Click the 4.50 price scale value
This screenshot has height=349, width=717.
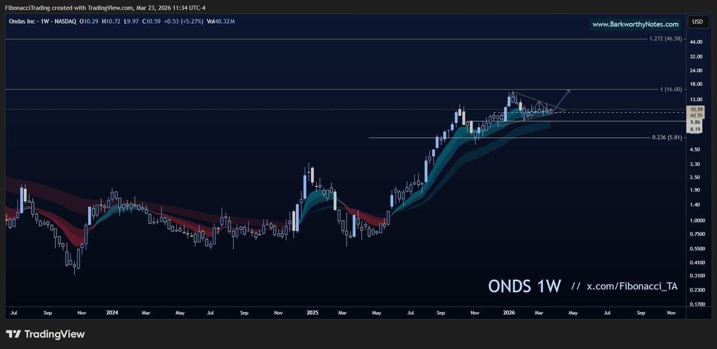click(695, 149)
